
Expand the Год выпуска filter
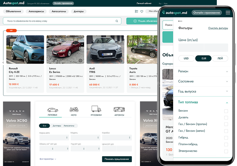(203, 91)
